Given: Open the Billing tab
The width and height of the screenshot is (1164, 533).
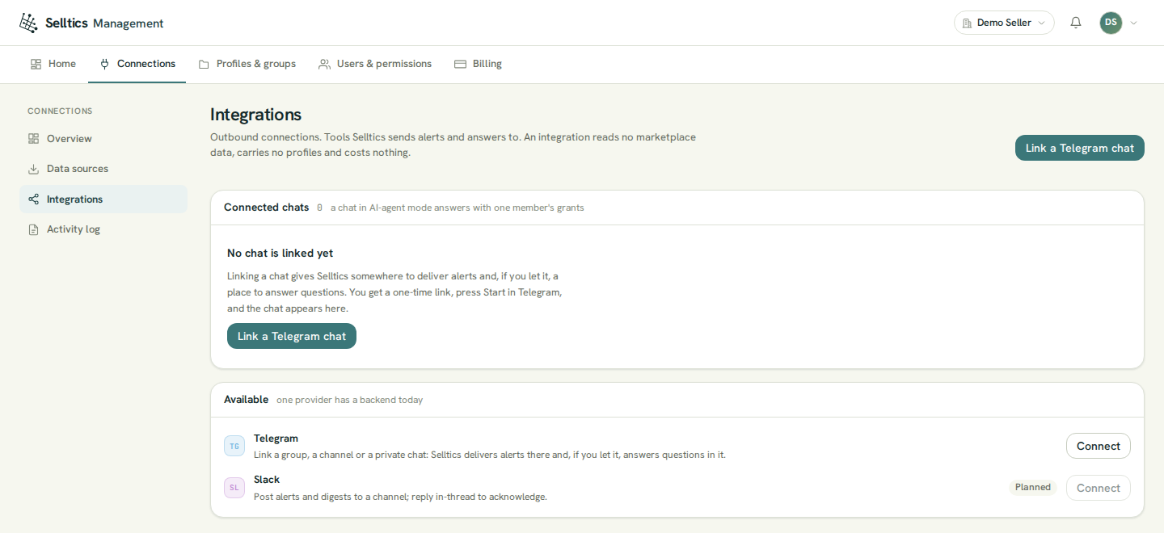Looking at the screenshot, I should click(x=479, y=64).
